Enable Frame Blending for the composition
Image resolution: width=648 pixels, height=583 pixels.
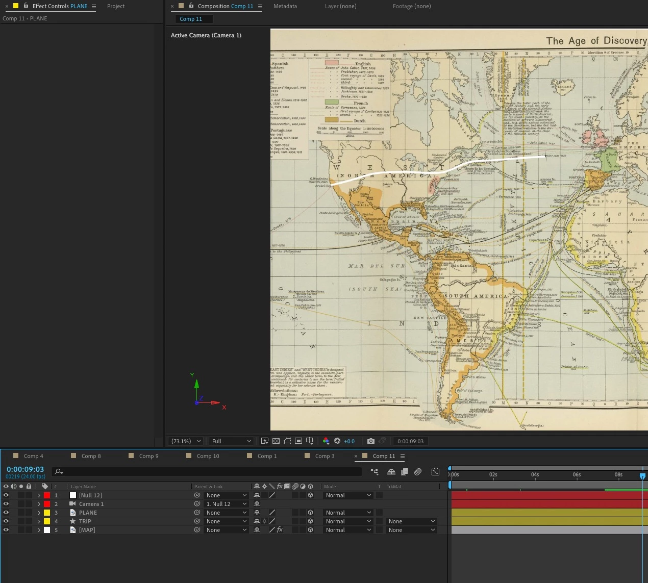point(405,472)
